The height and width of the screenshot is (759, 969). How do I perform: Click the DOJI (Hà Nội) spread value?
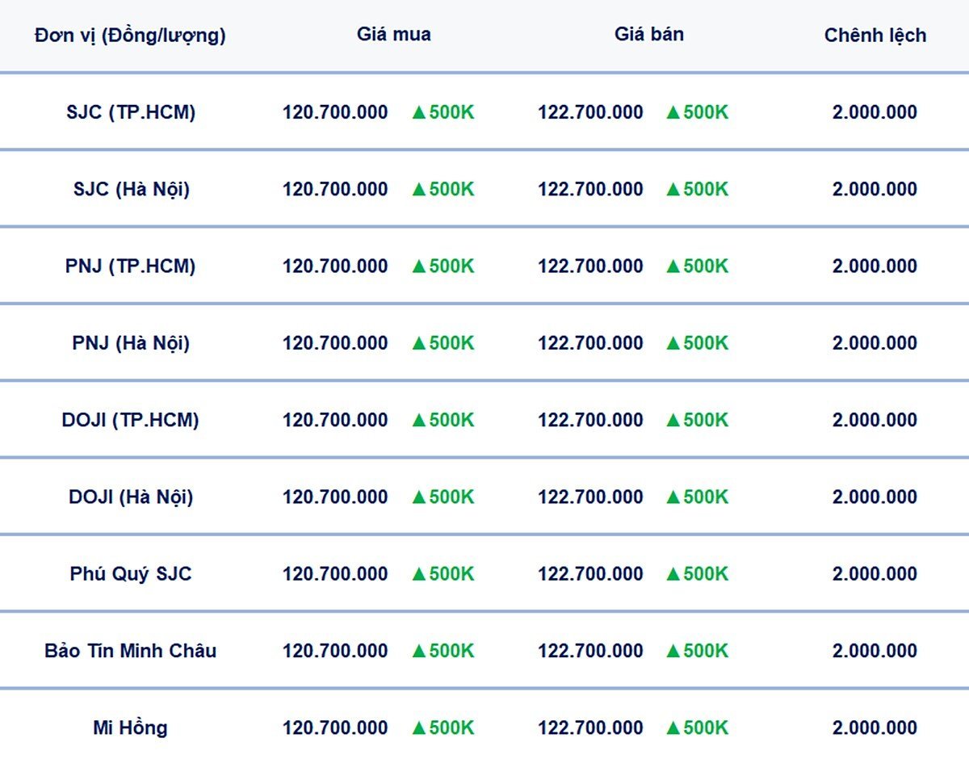875,497
